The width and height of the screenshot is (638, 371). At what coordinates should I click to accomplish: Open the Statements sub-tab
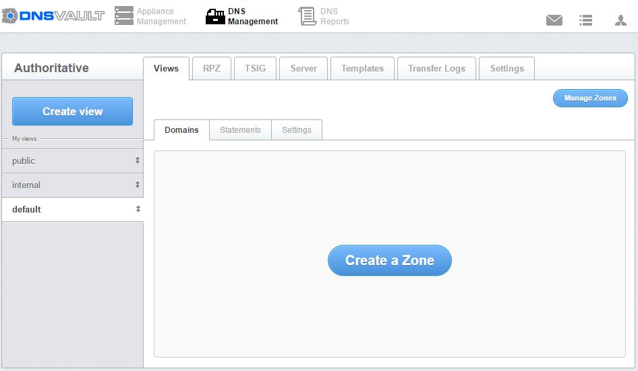[240, 130]
